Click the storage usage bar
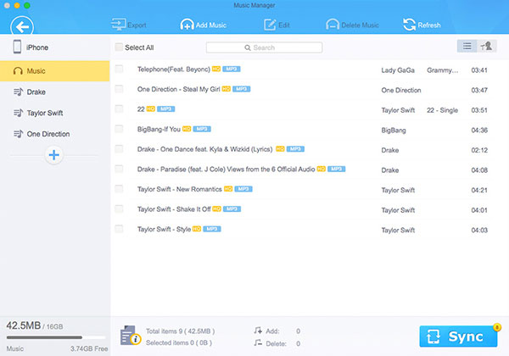This screenshot has height=356, width=509. [56, 337]
